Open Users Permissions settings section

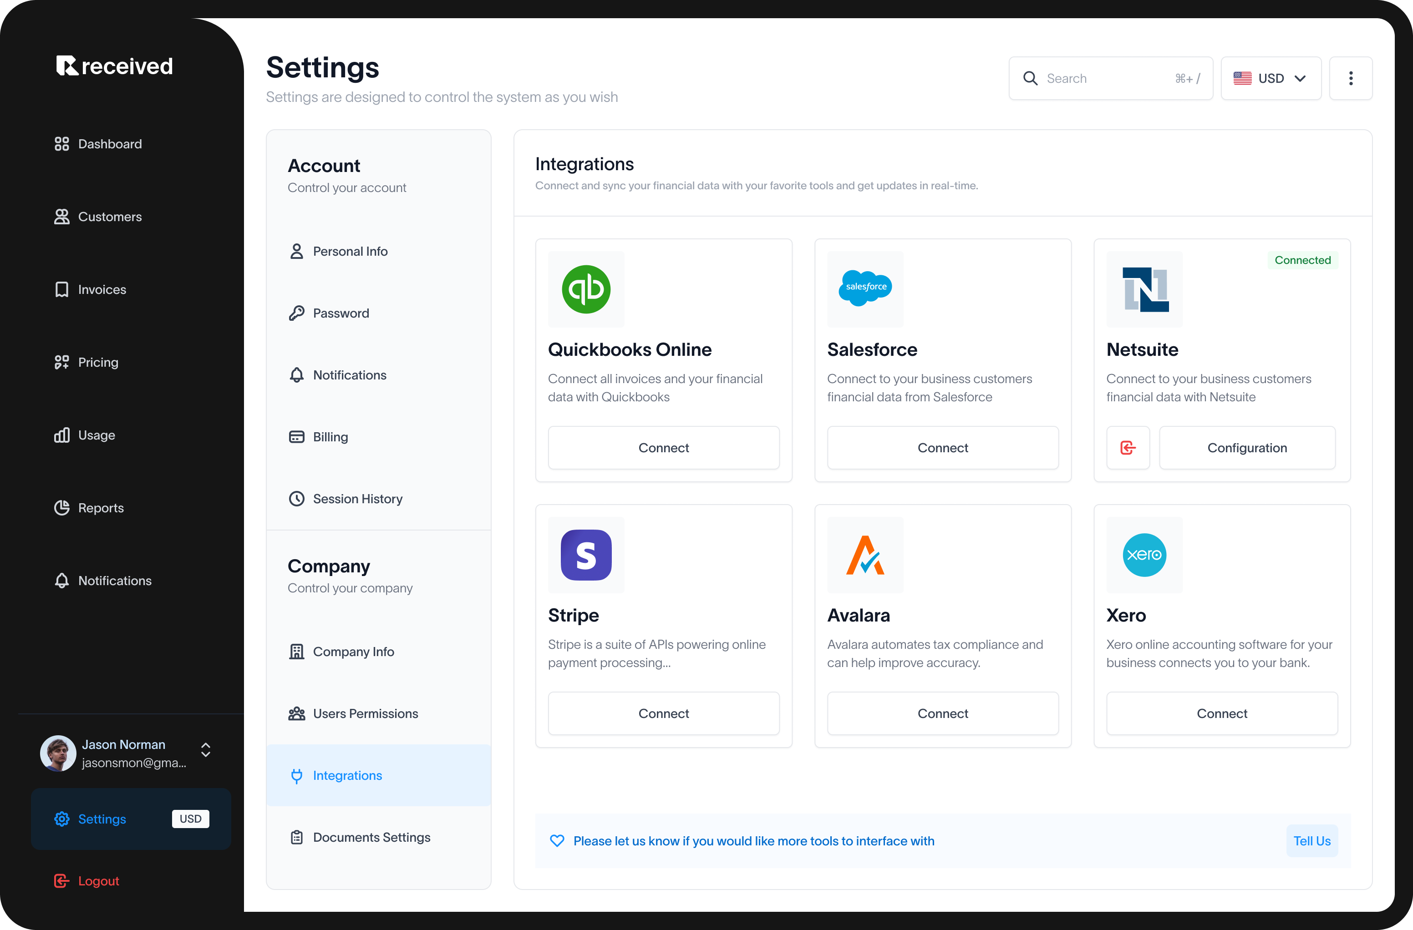tap(365, 713)
